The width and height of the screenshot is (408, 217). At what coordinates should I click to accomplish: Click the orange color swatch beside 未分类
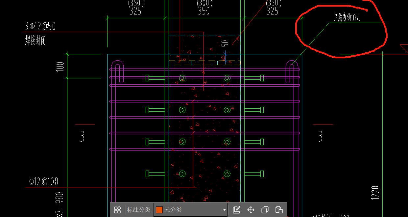159,210
